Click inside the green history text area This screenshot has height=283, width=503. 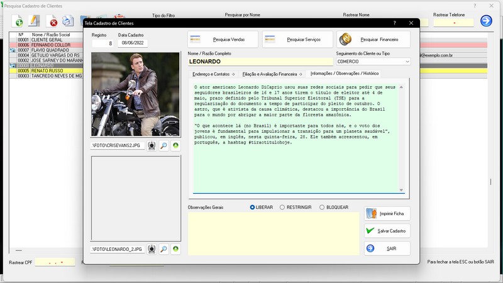(296, 138)
